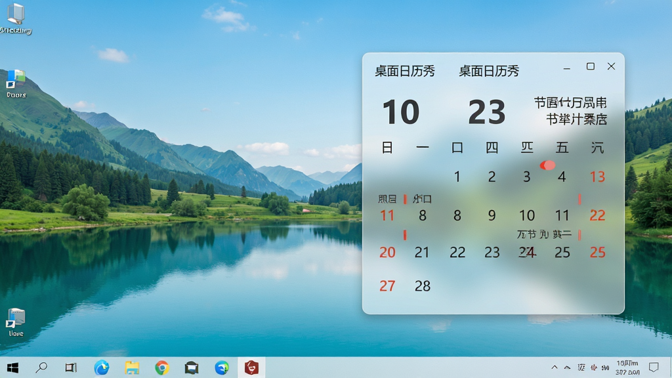672x378 pixels.
Task: Open the taskbar clock and date
Action: click(x=627, y=367)
